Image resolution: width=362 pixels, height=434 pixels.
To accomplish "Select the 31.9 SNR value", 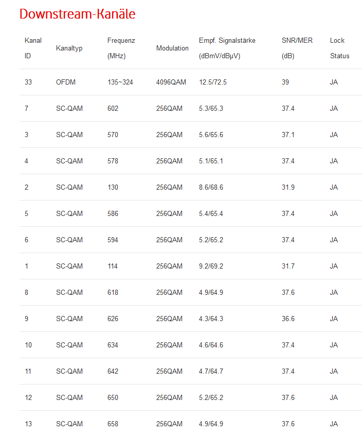I will [288, 187].
